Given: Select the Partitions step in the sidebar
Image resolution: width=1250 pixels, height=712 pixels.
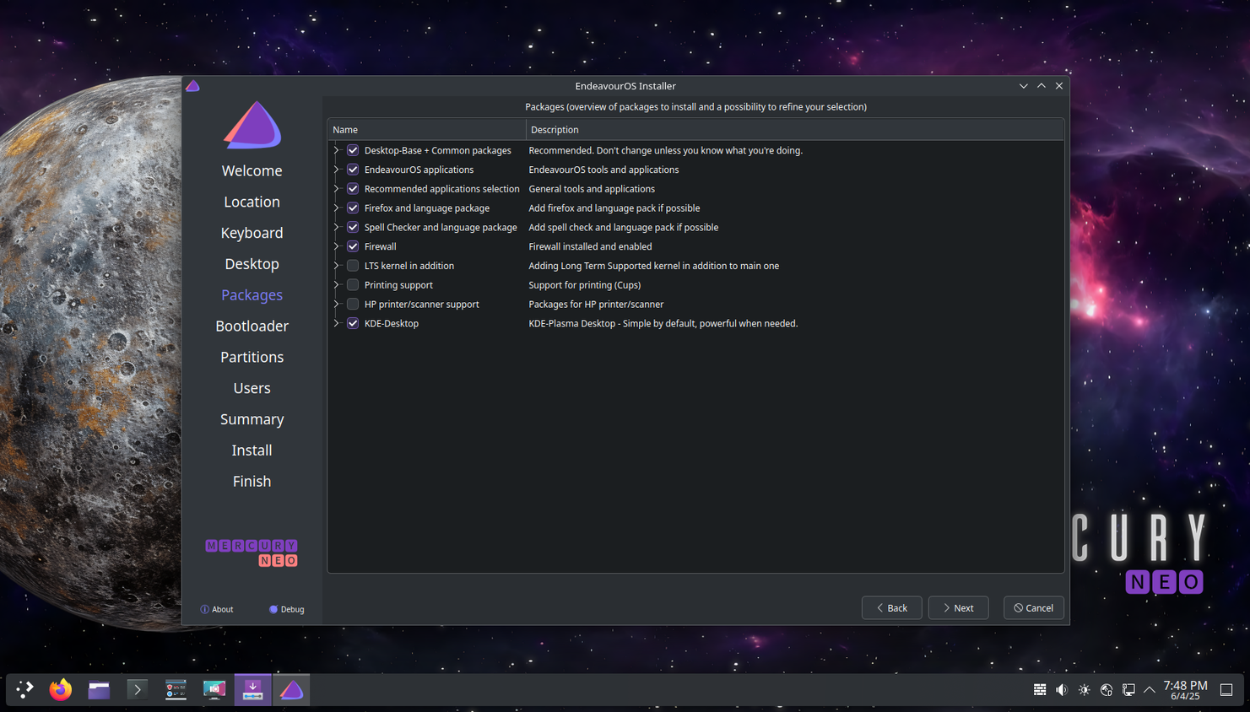Looking at the screenshot, I should pyautogui.click(x=252, y=357).
